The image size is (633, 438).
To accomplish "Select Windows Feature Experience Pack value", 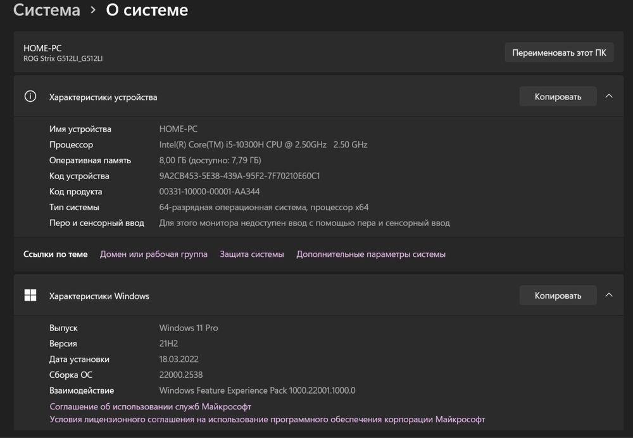I will pos(257,391).
